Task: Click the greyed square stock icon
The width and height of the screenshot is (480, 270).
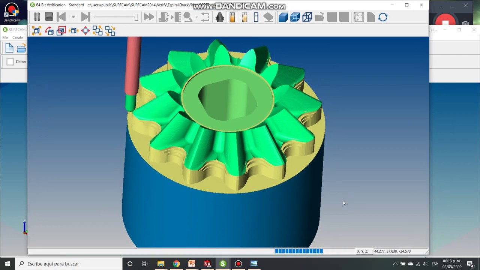Action: pos(332,17)
